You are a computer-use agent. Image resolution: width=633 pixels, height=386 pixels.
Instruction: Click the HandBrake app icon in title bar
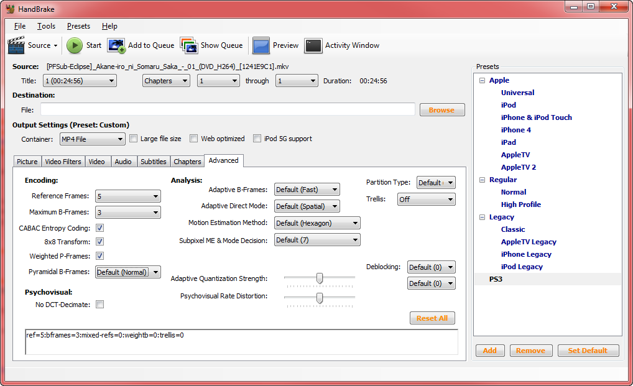click(x=11, y=8)
